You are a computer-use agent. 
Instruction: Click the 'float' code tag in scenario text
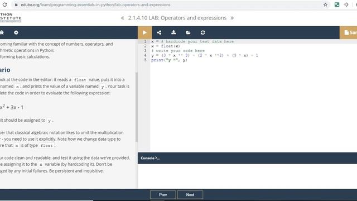pos(80,80)
